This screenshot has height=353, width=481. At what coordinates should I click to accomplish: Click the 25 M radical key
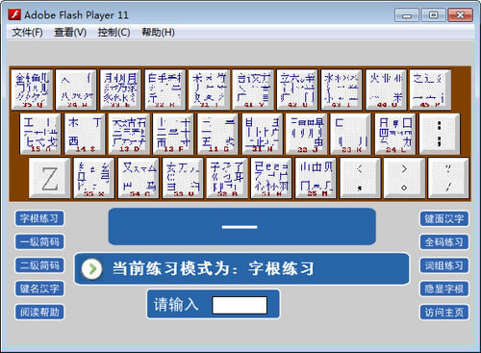tap(316, 178)
